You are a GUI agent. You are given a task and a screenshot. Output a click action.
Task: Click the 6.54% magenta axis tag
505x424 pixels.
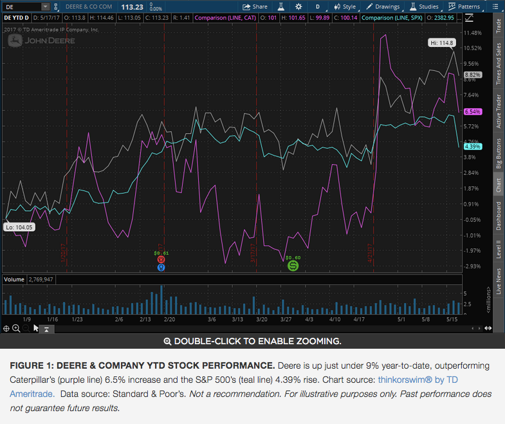473,112
